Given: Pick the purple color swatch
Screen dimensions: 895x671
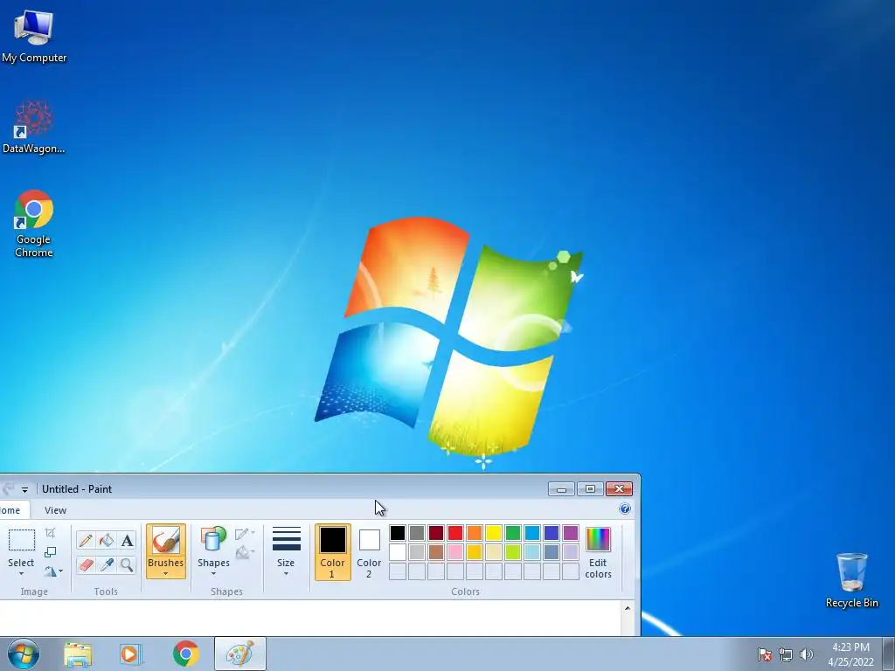Looking at the screenshot, I should [x=571, y=533].
